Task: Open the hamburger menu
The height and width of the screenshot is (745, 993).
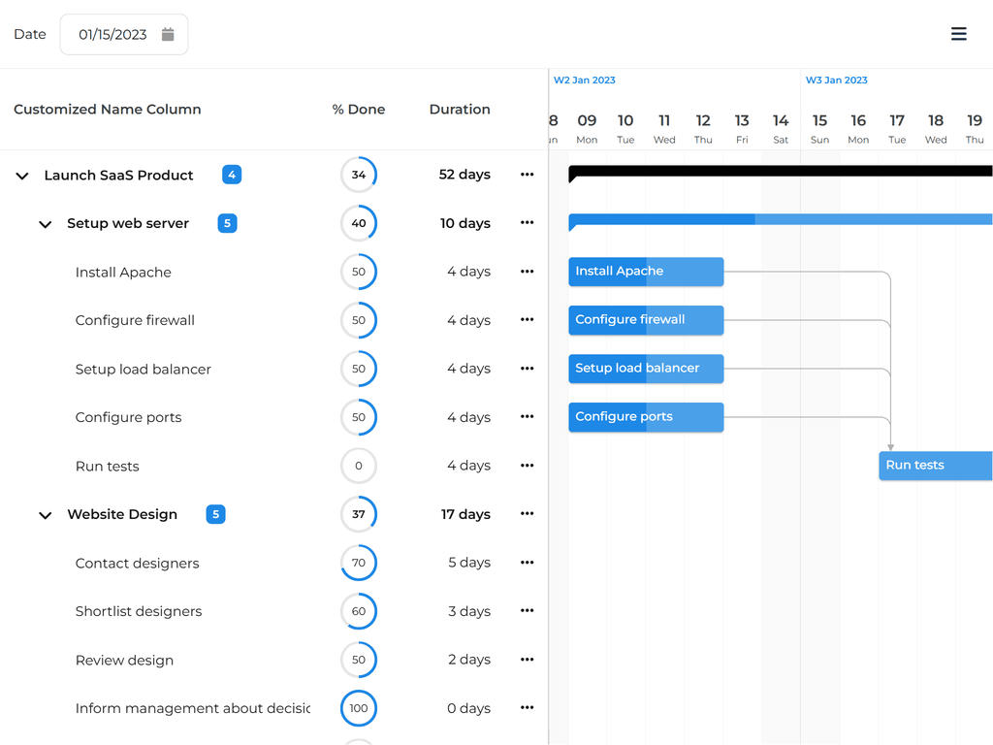Action: 958,33
